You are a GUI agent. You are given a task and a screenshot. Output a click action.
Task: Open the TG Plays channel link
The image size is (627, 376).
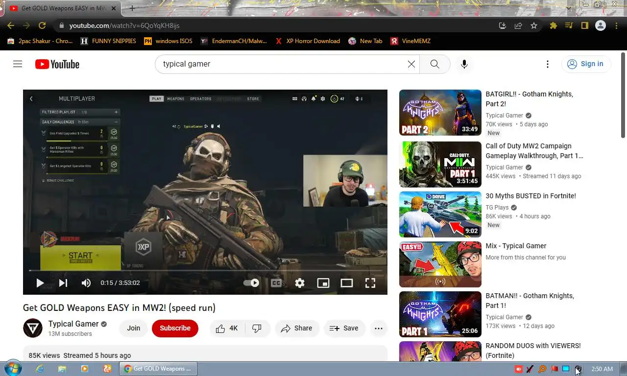tap(497, 208)
